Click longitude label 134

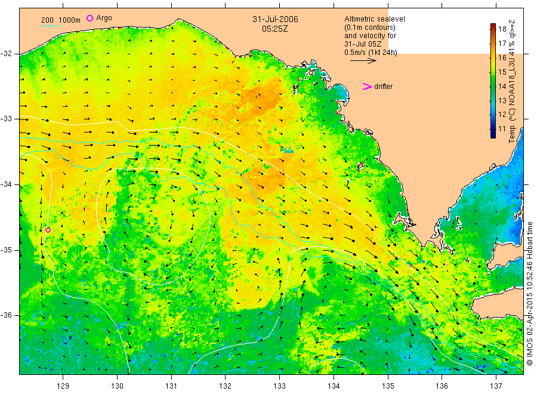tap(334, 386)
